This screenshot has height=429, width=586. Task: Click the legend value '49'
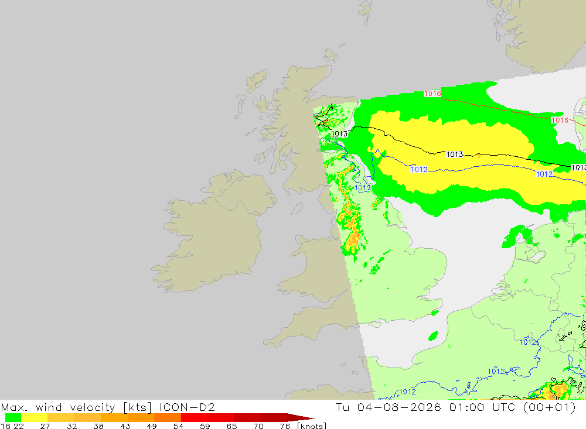tap(152, 425)
